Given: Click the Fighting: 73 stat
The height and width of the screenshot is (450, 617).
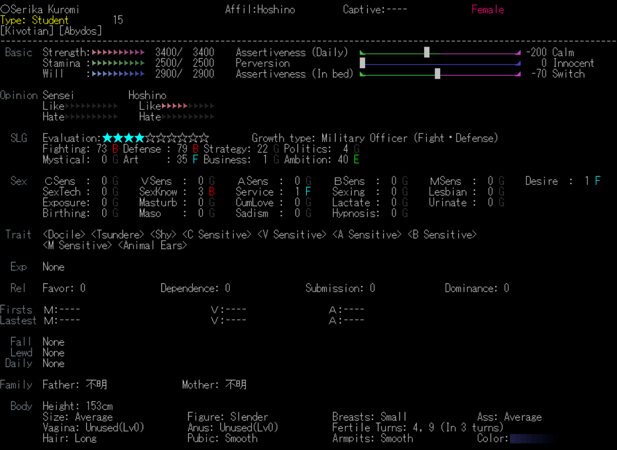Looking at the screenshot, I should click(x=80, y=149).
